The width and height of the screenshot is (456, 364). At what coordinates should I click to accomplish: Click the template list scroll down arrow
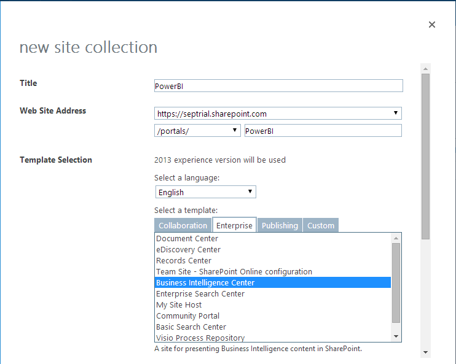(x=396, y=336)
